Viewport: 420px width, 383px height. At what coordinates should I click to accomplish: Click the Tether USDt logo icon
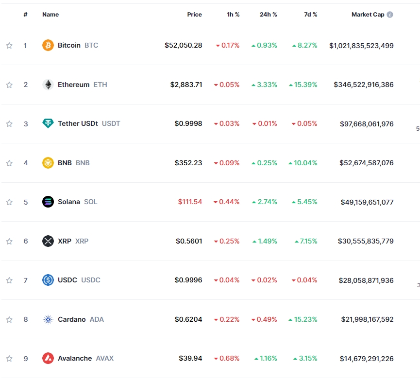pyautogui.click(x=48, y=123)
